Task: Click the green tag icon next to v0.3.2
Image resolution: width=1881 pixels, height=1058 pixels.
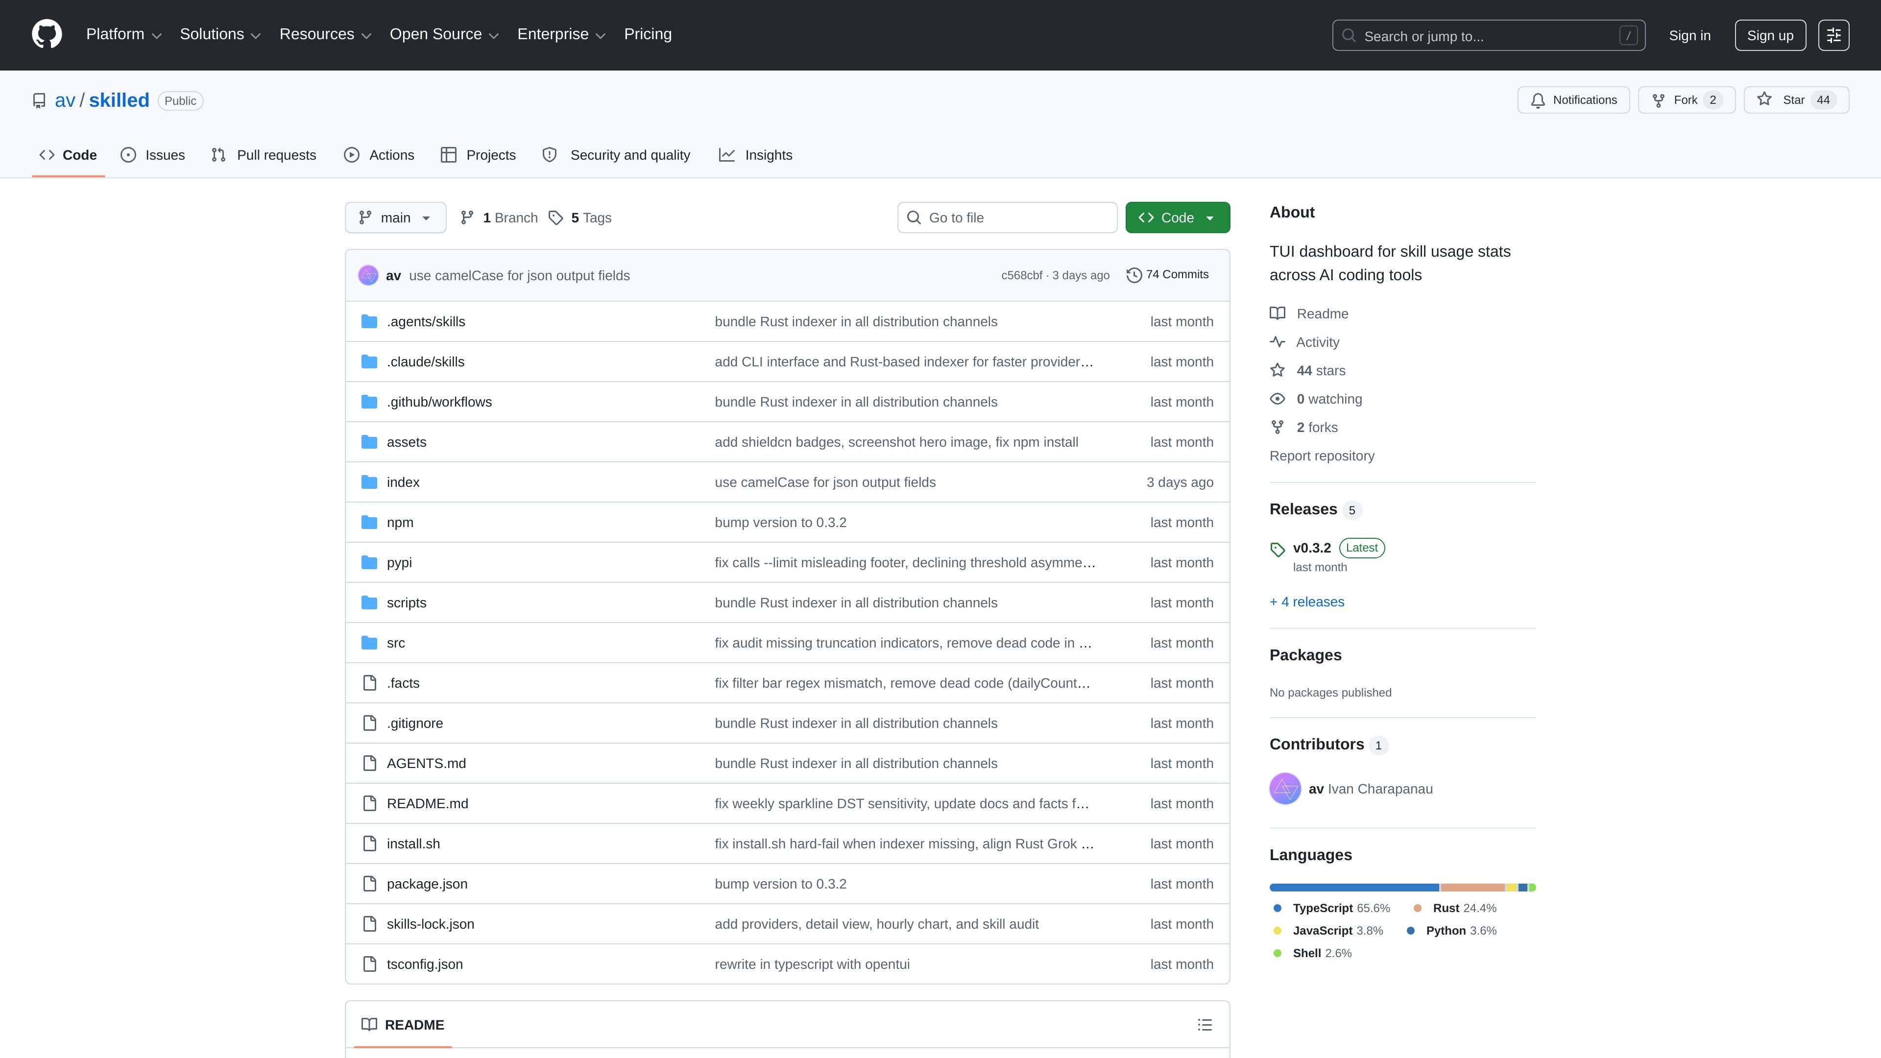Action: [x=1277, y=549]
